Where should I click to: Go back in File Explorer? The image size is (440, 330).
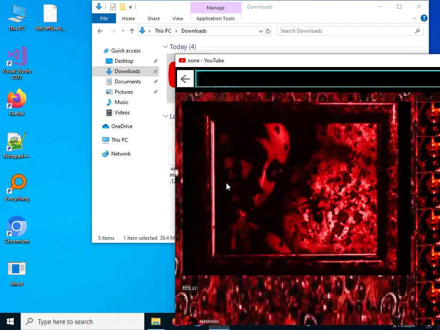pos(100,31)
